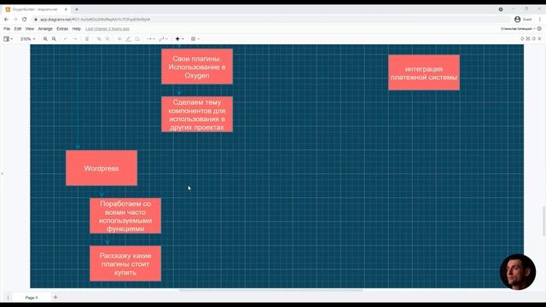Close the diagrams.net browser tab
The image size is (546, 307).
click(x=66, y=9)
